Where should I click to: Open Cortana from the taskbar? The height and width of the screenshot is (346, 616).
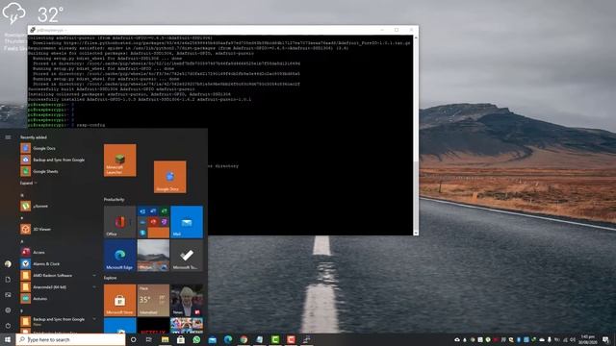tap(133, 339)
